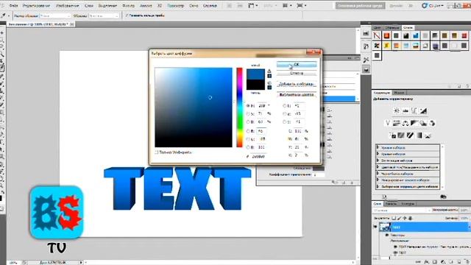Add a Vibrance adjustment layer
This screenshot has height=265, width=471.
pos(388,123)
